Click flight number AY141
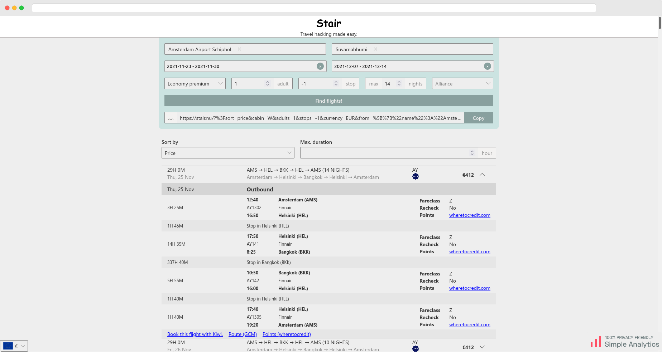 [253, 244]
